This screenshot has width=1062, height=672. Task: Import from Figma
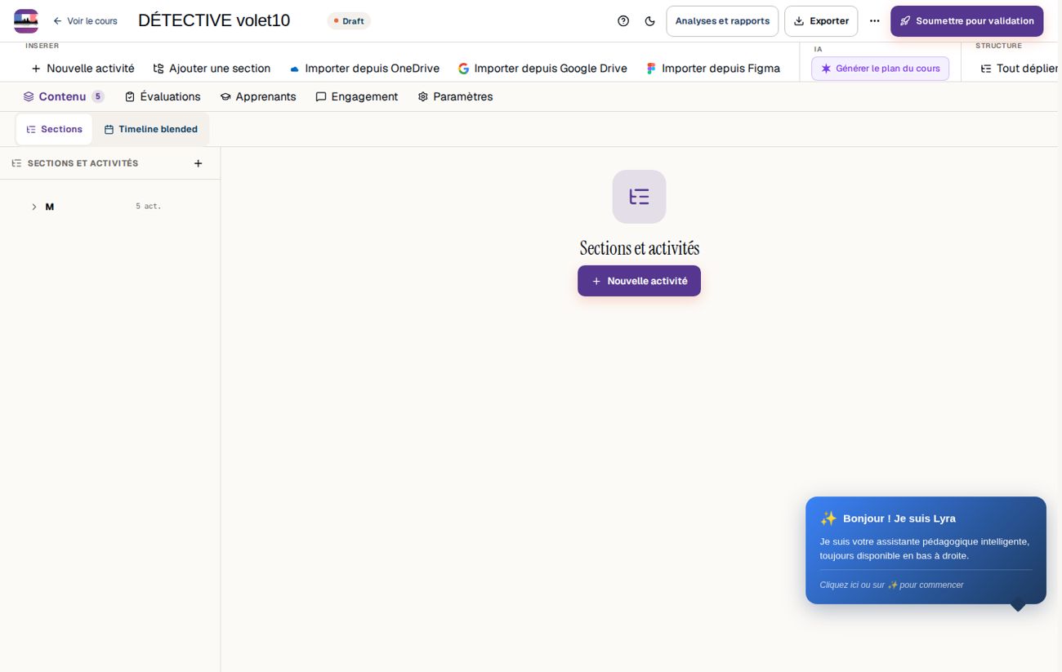tap(712, 69)
